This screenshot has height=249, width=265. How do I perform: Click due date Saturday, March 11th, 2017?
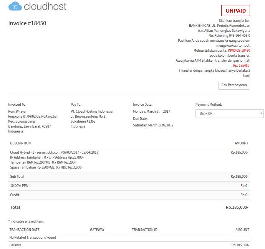point(153,125)
